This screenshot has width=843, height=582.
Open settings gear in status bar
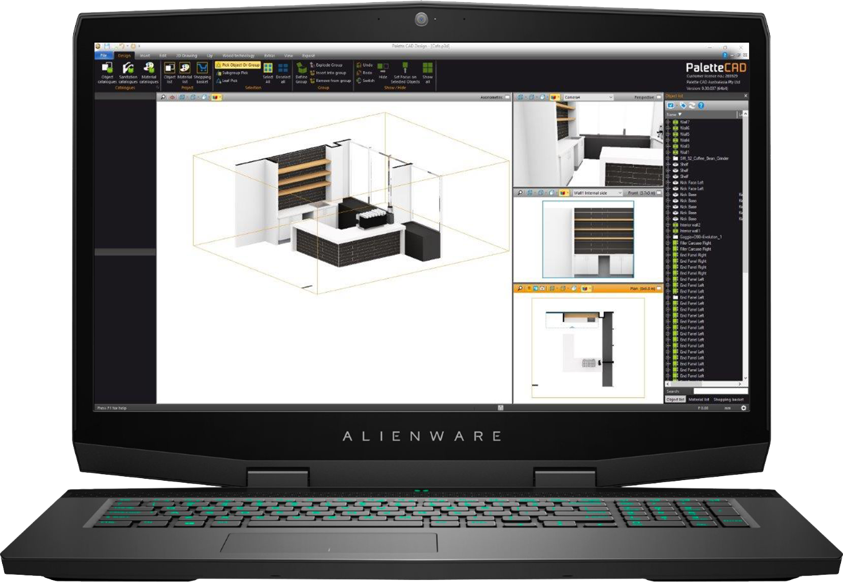743,408
